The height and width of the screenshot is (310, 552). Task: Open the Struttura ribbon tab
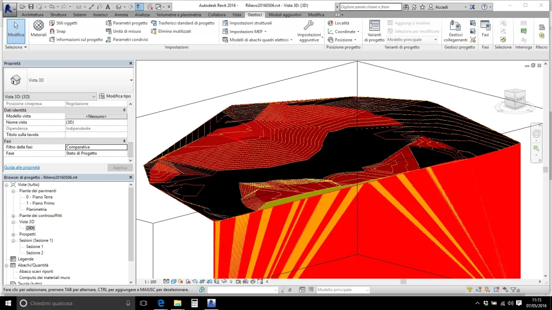click(58, 15)
